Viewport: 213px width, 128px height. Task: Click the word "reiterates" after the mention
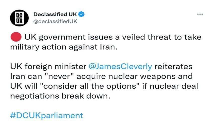coord(173,67)
